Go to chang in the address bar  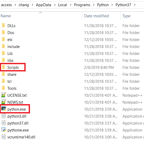(24, 5)
